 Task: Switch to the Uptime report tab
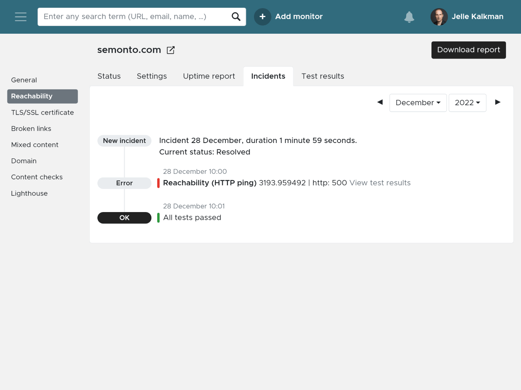(209, 76)
